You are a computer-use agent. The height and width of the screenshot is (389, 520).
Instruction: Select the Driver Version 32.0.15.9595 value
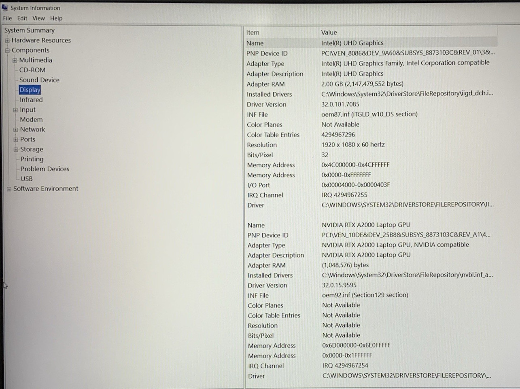339,285
